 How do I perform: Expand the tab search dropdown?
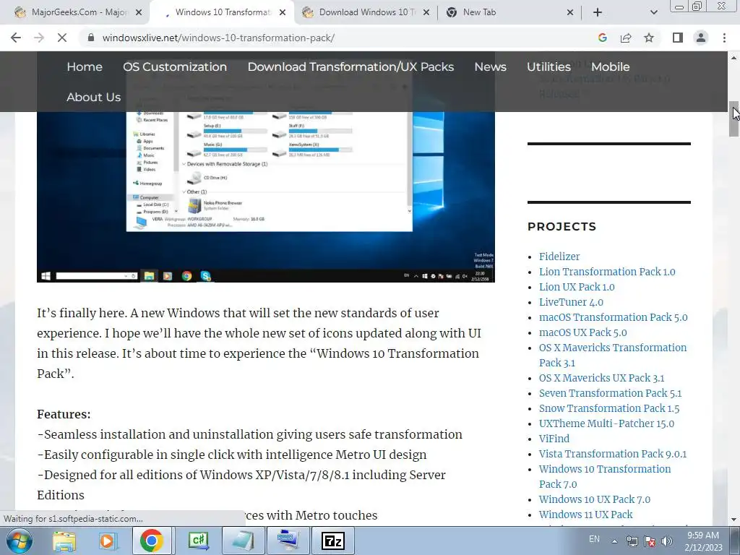pyautogui.click(x=653, y=13)
